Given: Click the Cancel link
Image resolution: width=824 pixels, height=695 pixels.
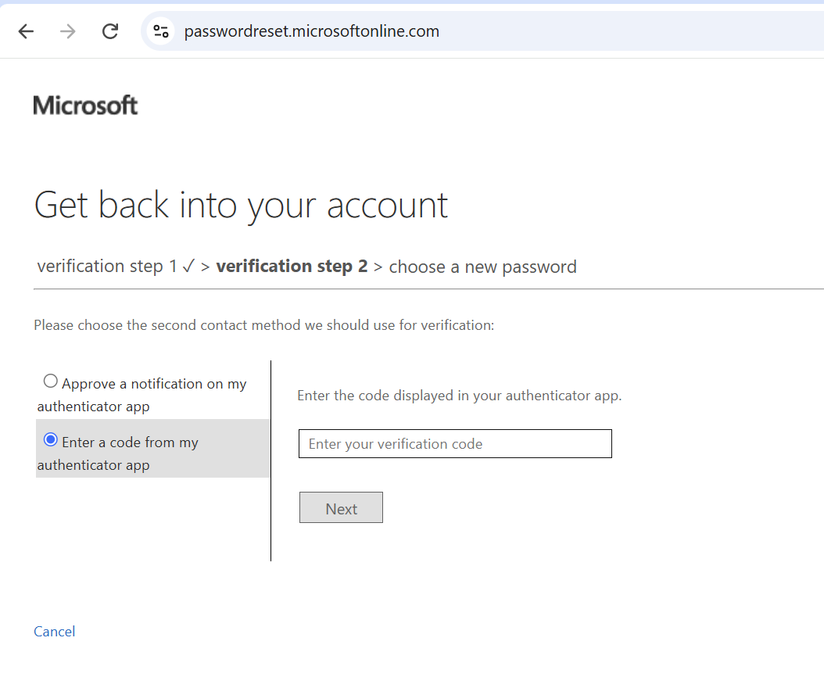Looking at the screenshot, I should (x=55, y=631).
